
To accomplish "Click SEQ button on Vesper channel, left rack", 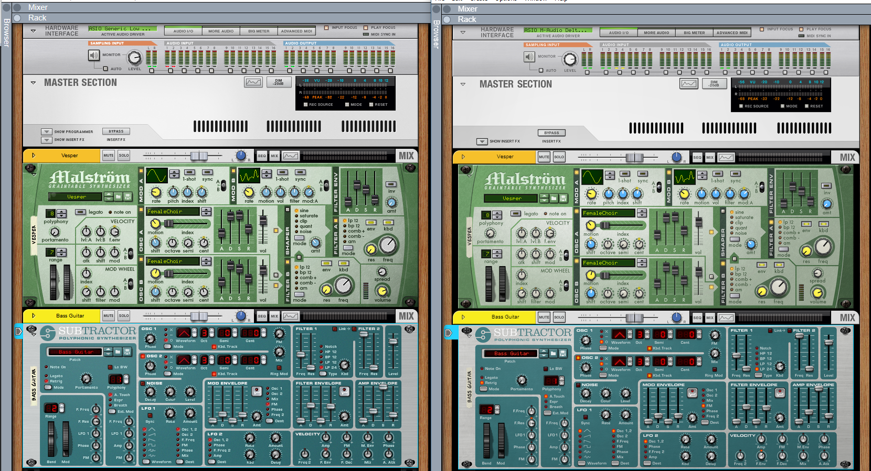I will tap(262, 156).
